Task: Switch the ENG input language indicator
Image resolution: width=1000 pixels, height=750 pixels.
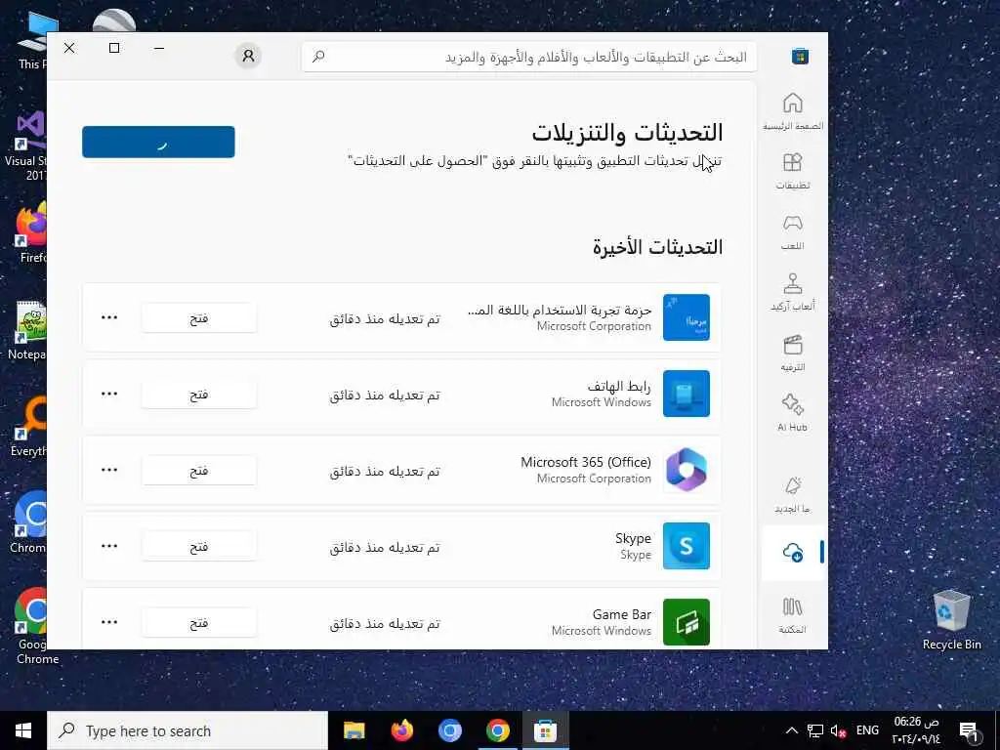Action: [x=867, y=730]
